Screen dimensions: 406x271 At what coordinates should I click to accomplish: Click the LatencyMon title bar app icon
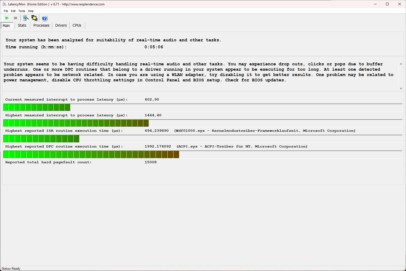[5, 4]
